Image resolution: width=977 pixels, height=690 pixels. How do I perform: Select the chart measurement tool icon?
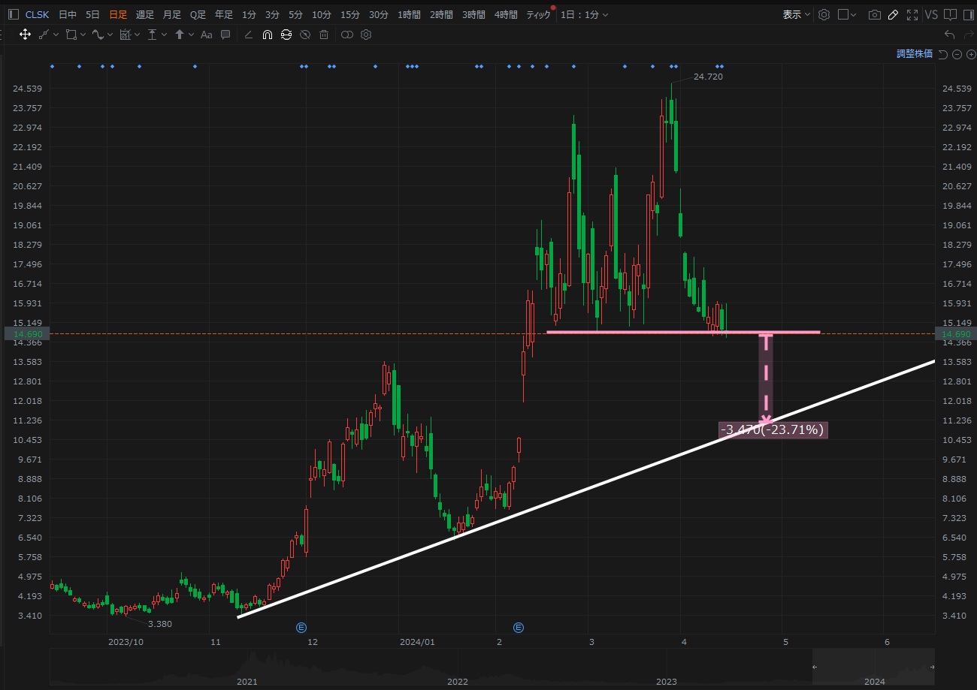[125, 35]
